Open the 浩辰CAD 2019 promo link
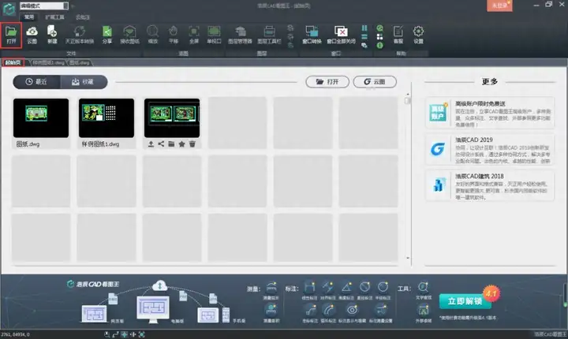The width and height of the screenshot is (568, 339). 490,150
